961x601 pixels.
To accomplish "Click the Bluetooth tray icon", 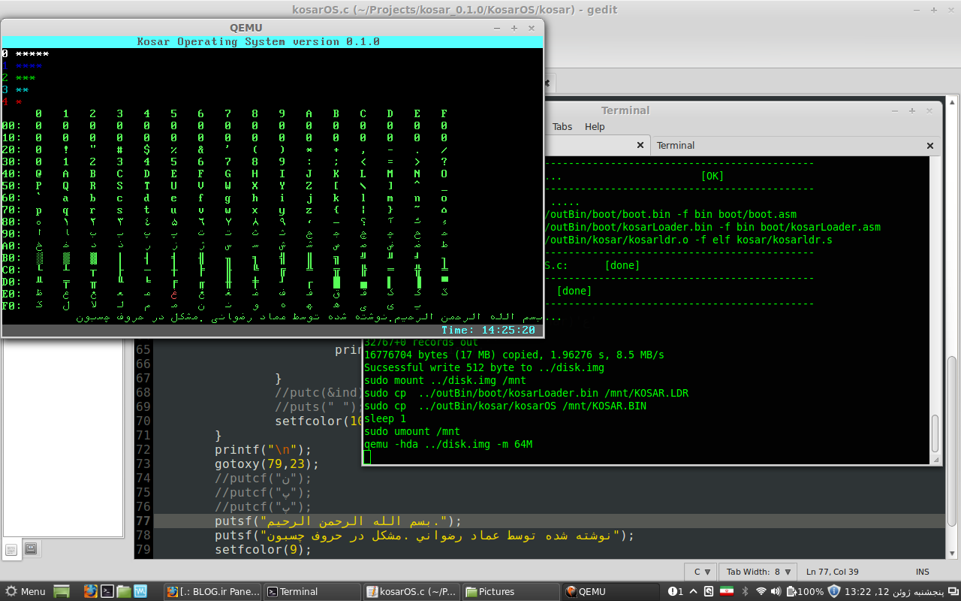I will [746, 591].
